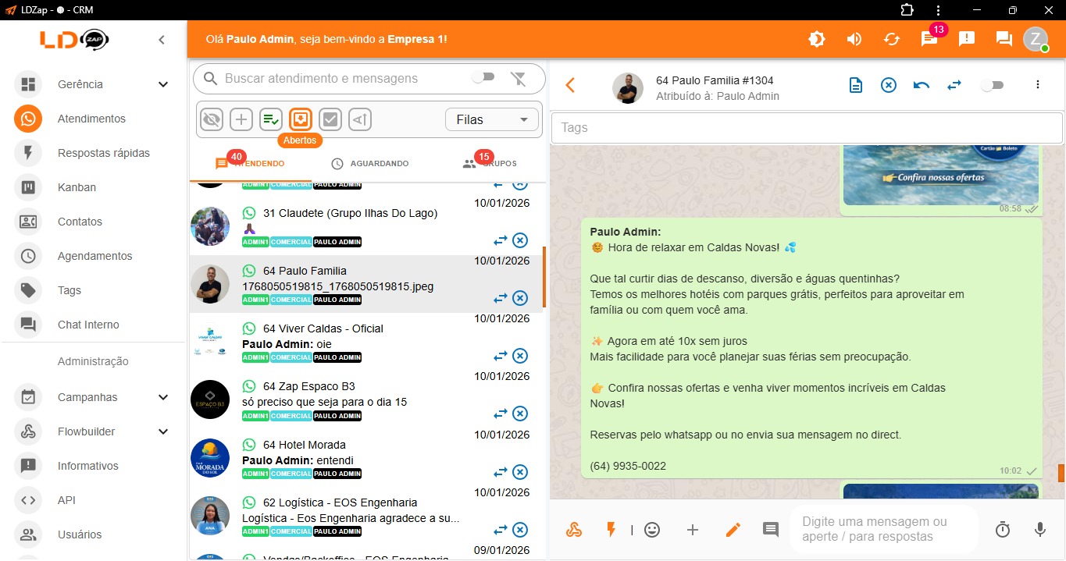Screen dimensions: 1066x561
Task: Open the schedule message timer icon
Action: click(x=1003, y=530)
